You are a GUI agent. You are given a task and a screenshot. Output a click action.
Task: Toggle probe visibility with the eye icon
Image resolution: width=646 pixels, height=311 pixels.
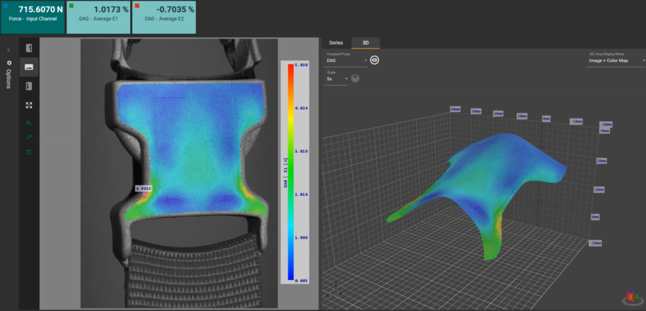(x=375, y=59)
